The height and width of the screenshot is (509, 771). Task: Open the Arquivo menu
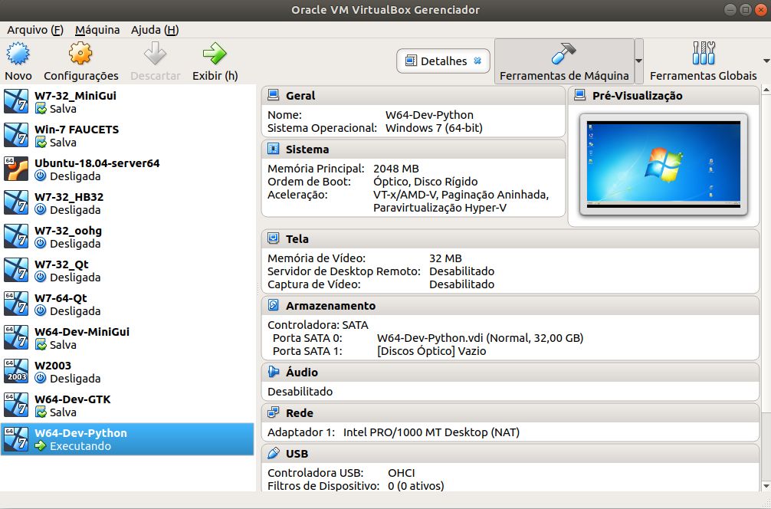click(x=35, y=30)
